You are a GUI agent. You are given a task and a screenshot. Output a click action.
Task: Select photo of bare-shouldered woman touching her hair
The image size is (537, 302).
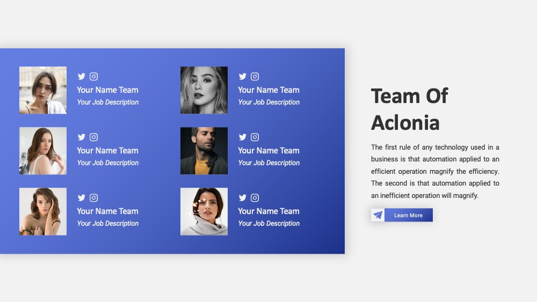pos(43,211)
